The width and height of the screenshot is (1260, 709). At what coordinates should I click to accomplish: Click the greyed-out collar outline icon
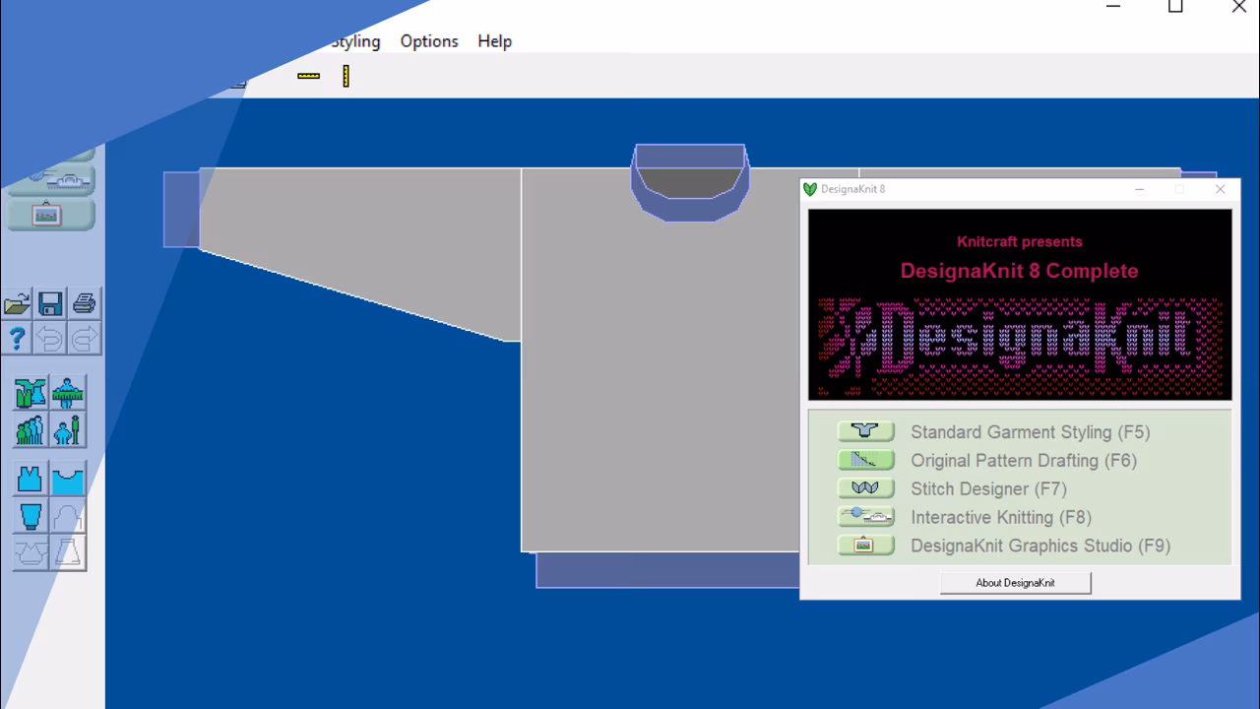(x=31, y=552)
